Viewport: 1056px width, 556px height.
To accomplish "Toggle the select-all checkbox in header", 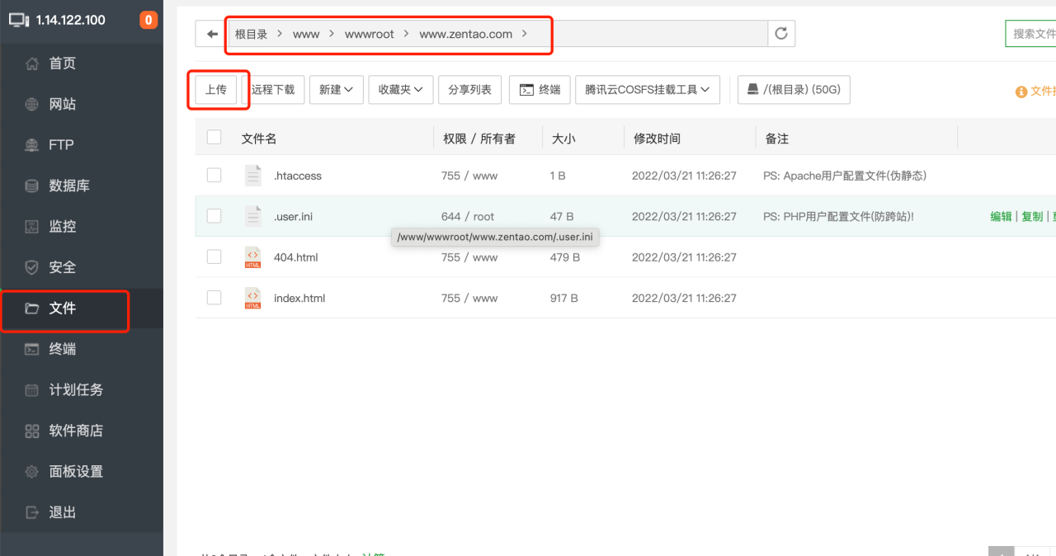I will pos(214,138).
